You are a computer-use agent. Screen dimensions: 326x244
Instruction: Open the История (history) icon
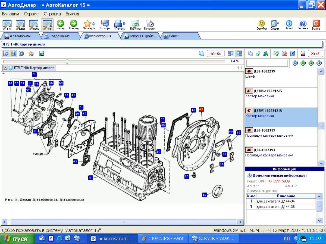149,24
